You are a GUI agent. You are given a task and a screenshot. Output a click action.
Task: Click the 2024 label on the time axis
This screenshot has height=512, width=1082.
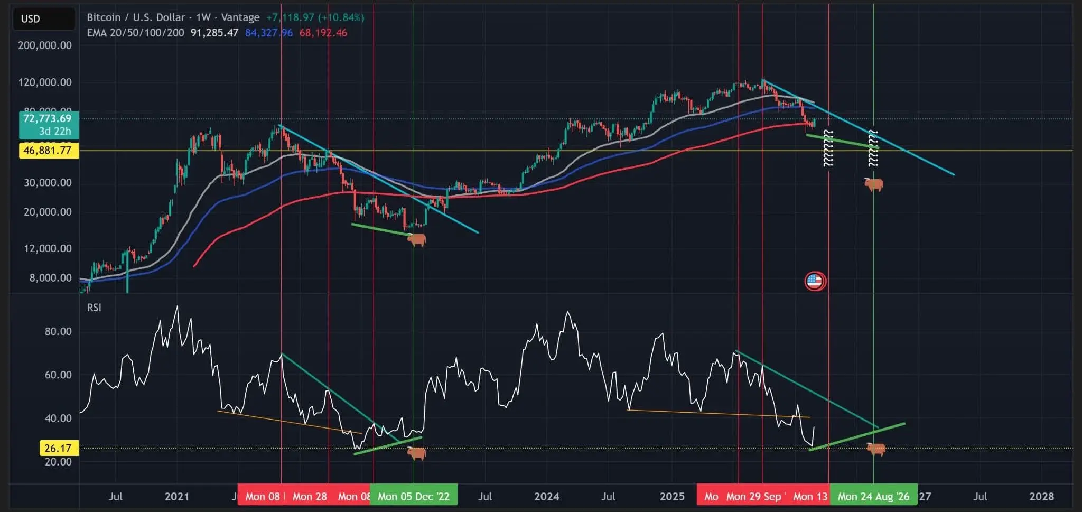(x=546, y=497)
